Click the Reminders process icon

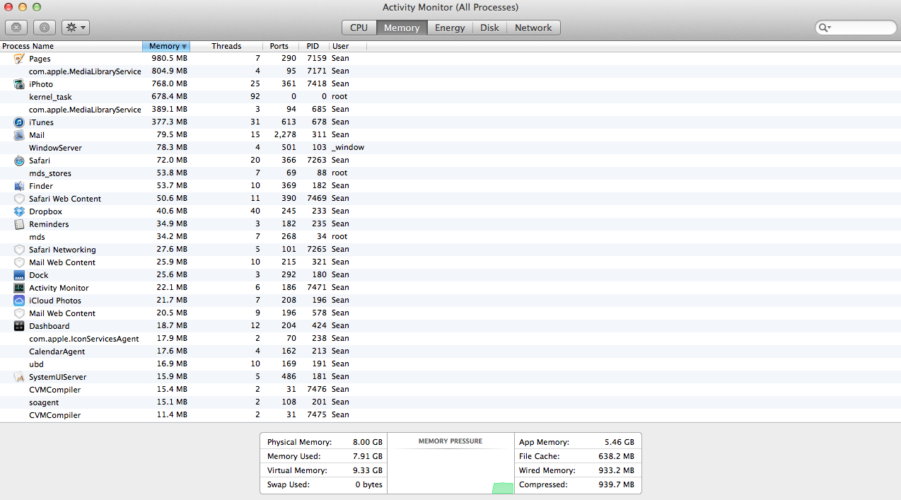(x=19, y=224)
